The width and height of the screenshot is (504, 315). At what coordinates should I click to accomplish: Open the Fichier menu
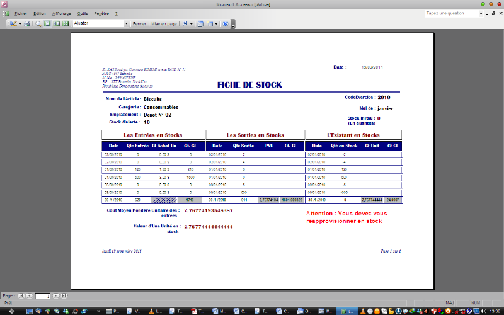(x=21, y=13)
